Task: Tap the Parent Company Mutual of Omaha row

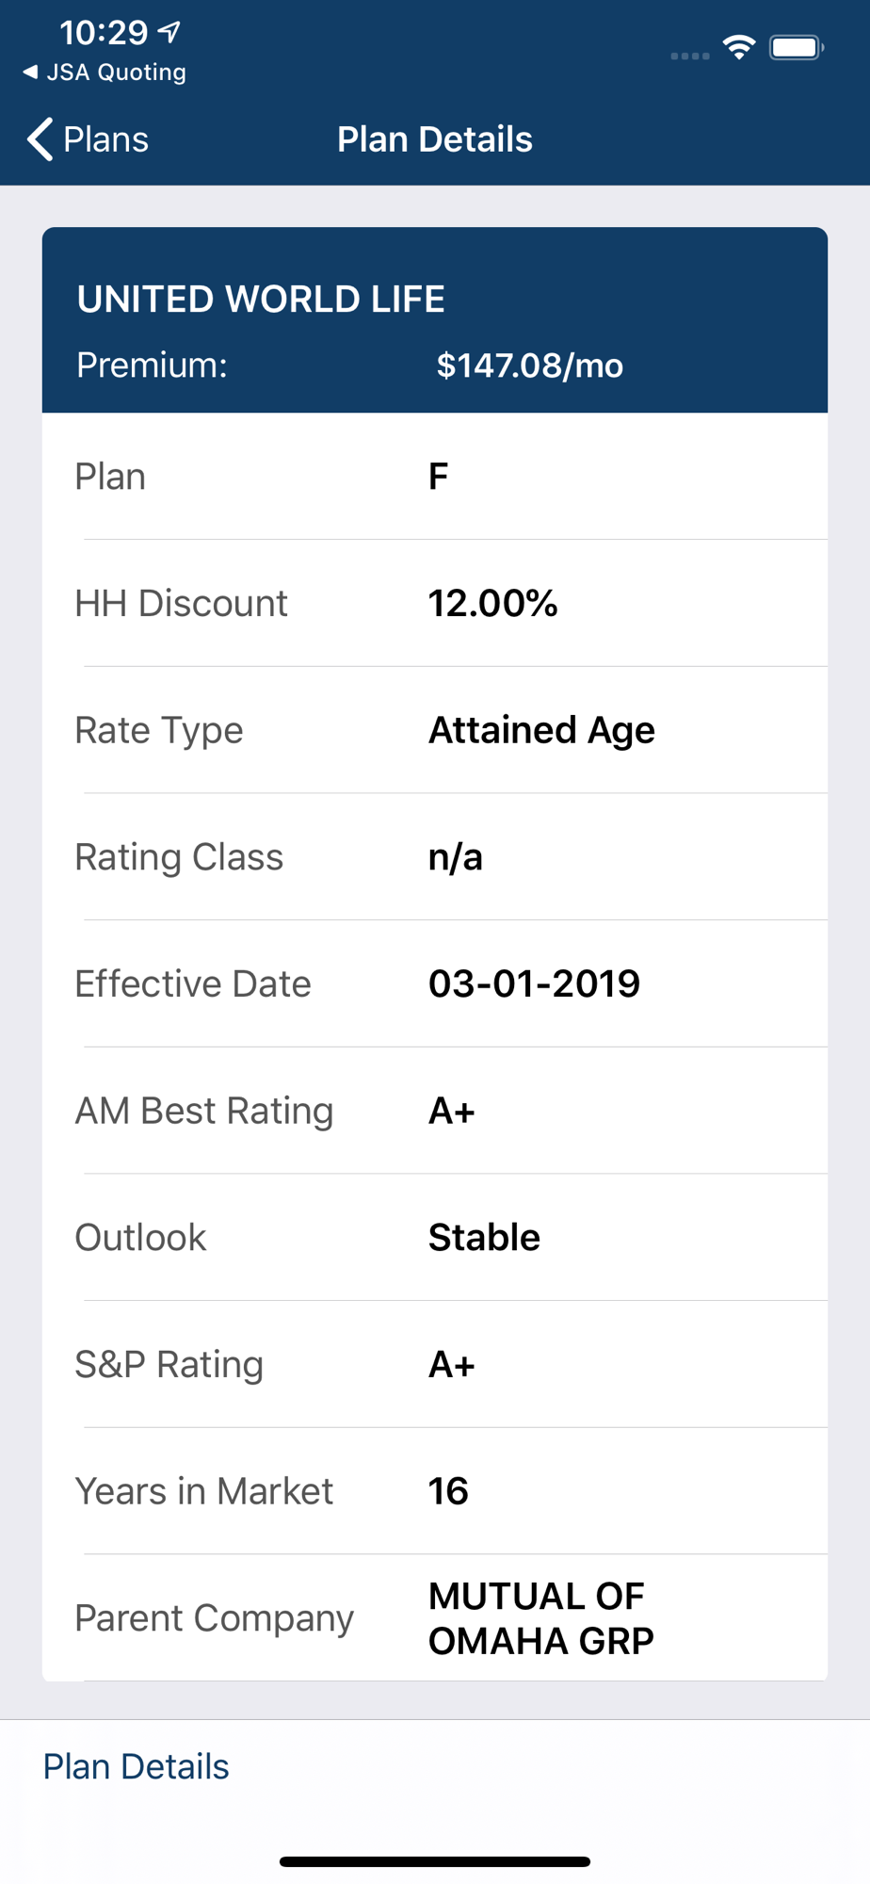Action: 435,1618
